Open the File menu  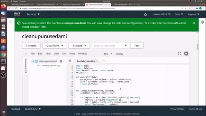33,54
